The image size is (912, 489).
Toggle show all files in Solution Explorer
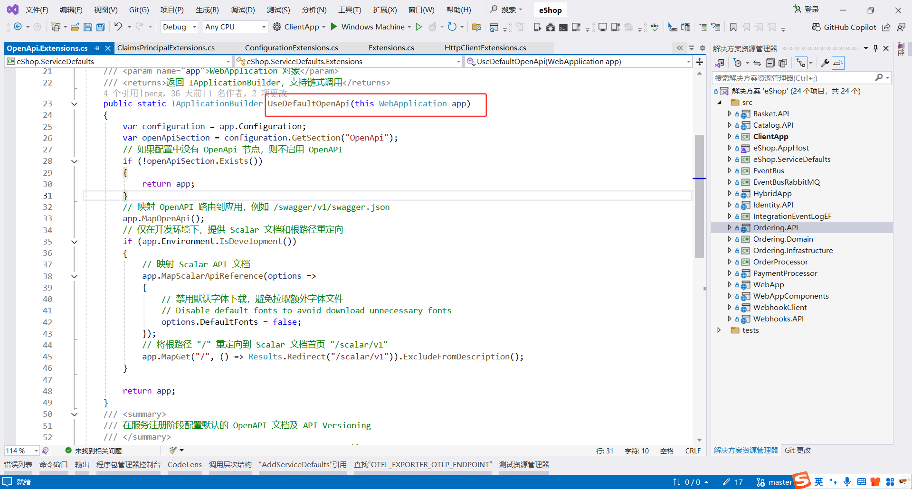(783, 63)
